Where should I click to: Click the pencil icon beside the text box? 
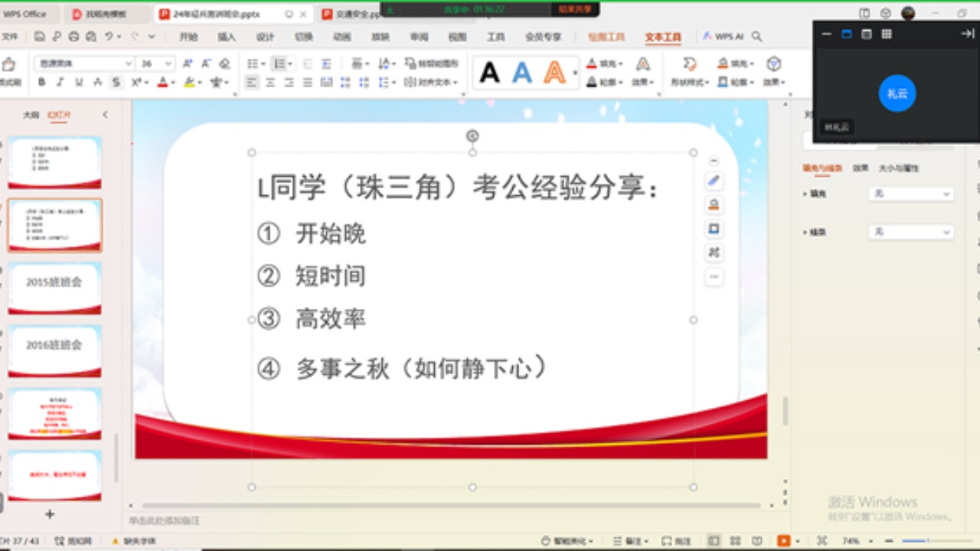(x=714, y=181)
